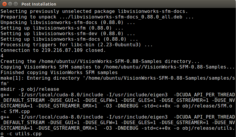
Task: Maximize the Post Installation terminal window
Action: tap(16, 4)
